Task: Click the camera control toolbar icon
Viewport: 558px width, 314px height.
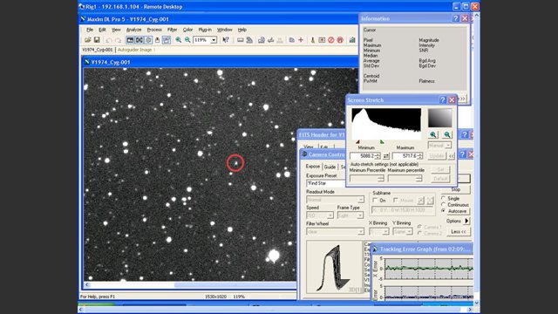Action: click(322, 40)
